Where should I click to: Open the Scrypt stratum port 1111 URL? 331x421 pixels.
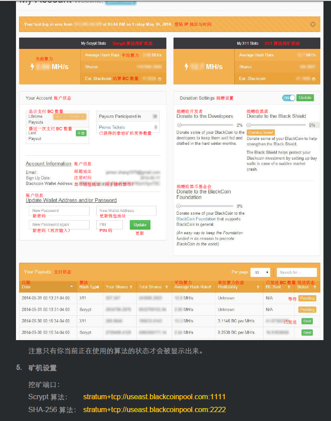(154, 397)
